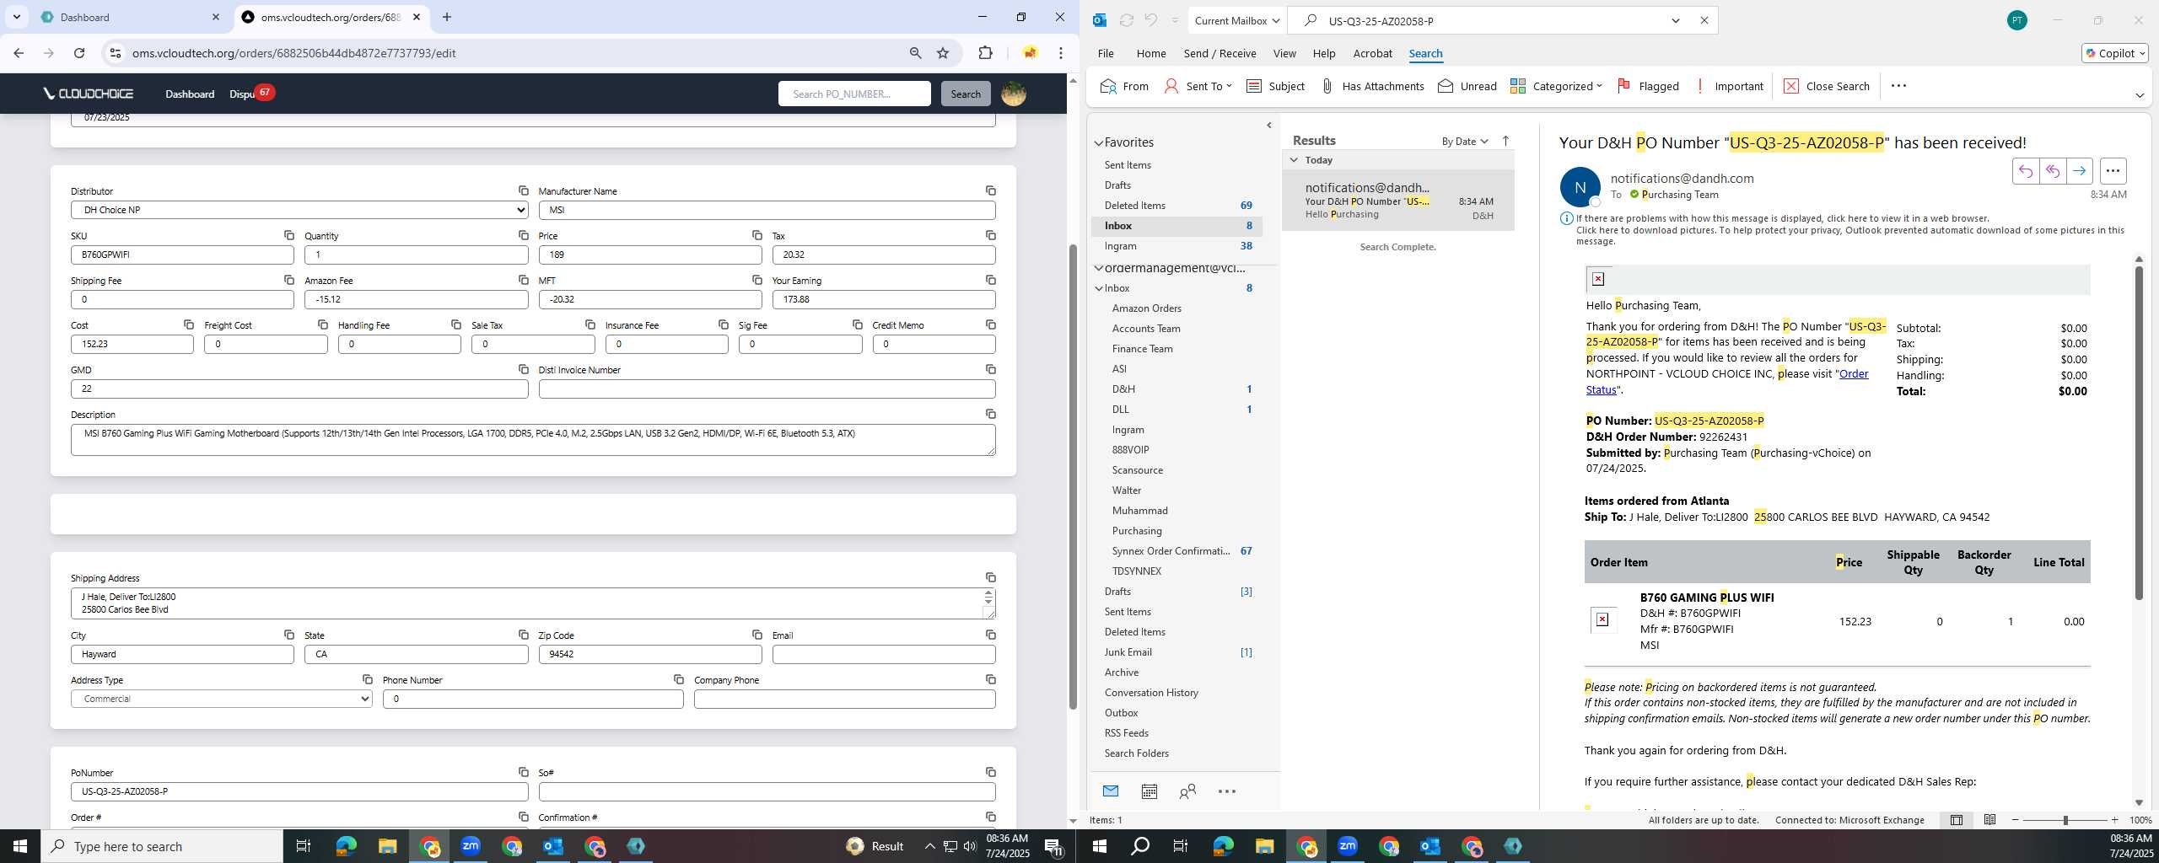The width and height of the screenshot is (2159, 863).
Task: Toggle sort direction arrow in Results
Action: pyautogui.click(x=1505, y=141)
